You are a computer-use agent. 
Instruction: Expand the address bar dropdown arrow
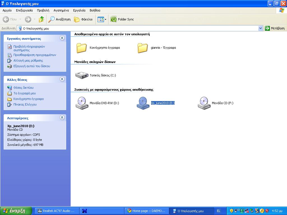tap(260, 28)
